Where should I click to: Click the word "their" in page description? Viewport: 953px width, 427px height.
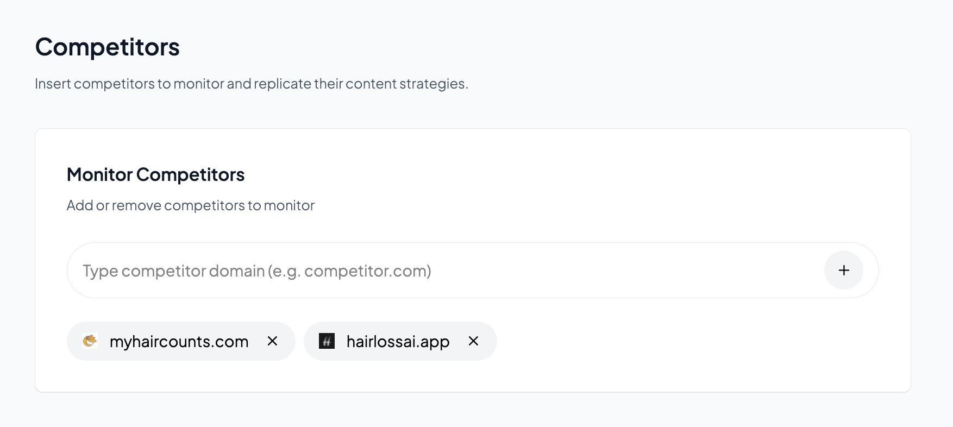pyautogui.click(x=328, y=84)
